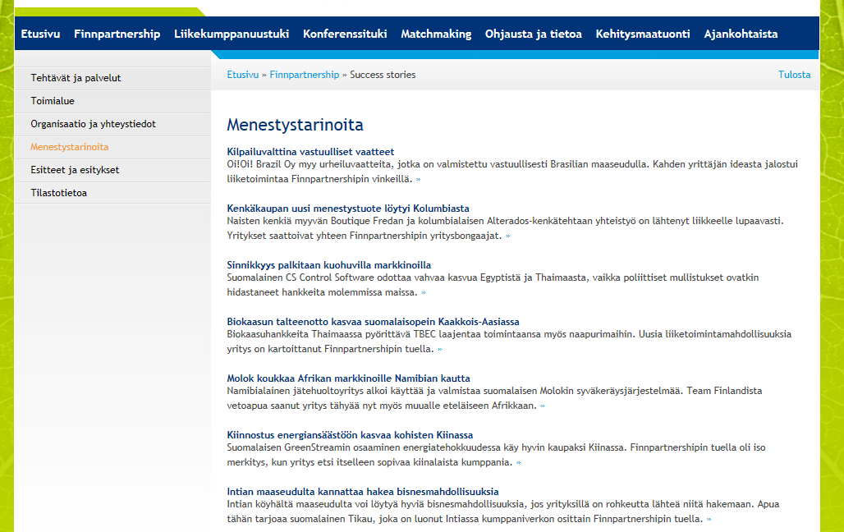The image size is (844, 532).
Task: Click the read-more arrow after the Oi!Oi! Brazil summary
Action: [418, 179]
